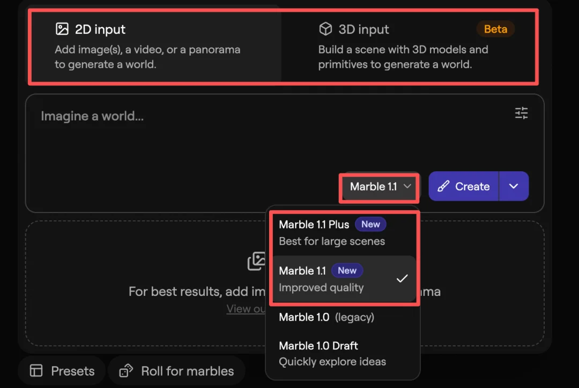Switch to the 2D input tab
The height and width of the screenshot is (388, 579).
(x=155, y=45)
